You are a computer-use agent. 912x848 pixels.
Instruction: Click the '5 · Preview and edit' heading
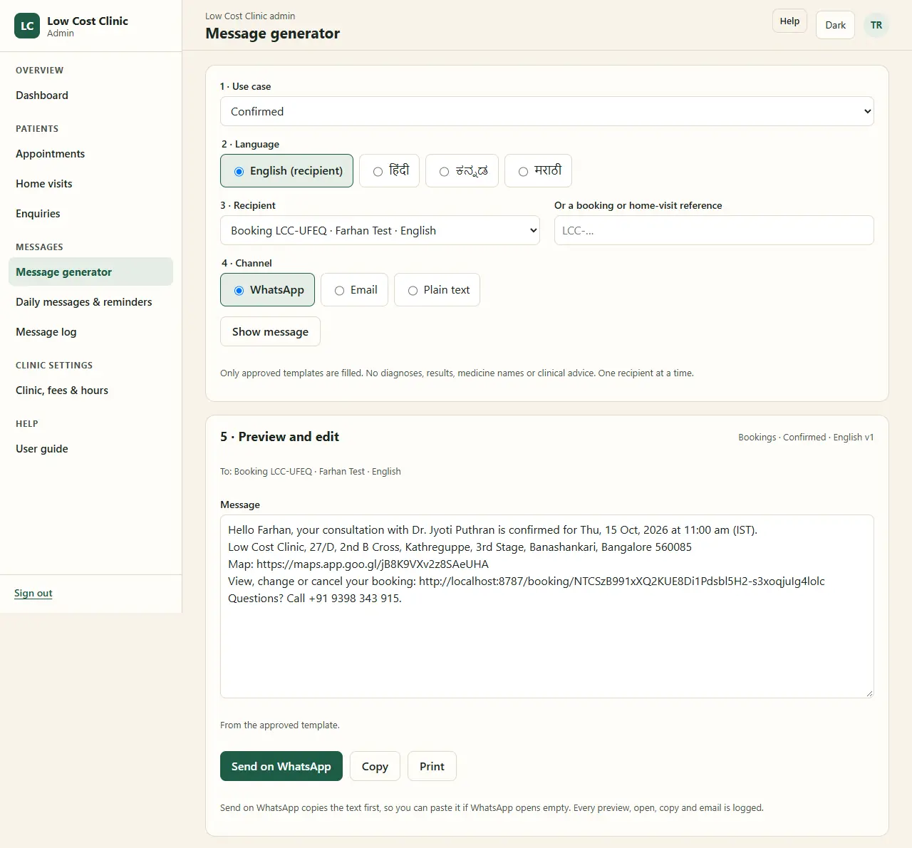pos(279,437)
